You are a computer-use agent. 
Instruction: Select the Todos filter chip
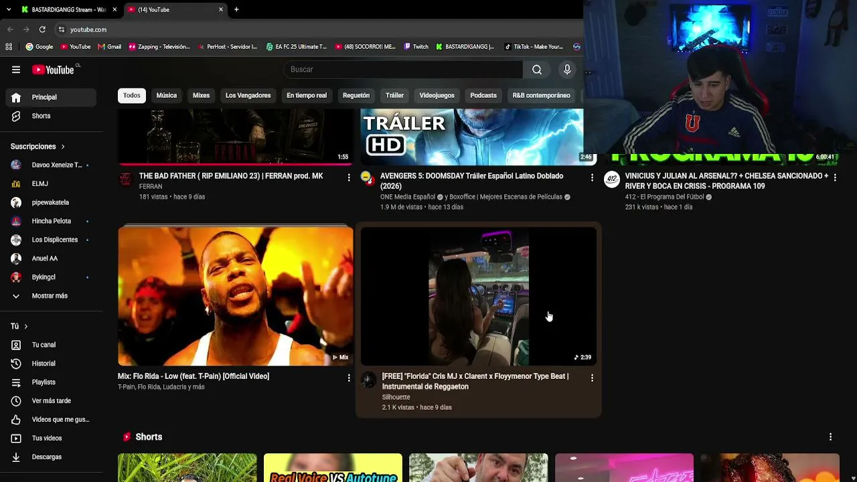[x=132, y=96]
